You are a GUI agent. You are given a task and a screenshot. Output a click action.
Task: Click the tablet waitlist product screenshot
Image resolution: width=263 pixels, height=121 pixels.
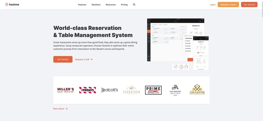pyautogui.click(x=176, y=40)
